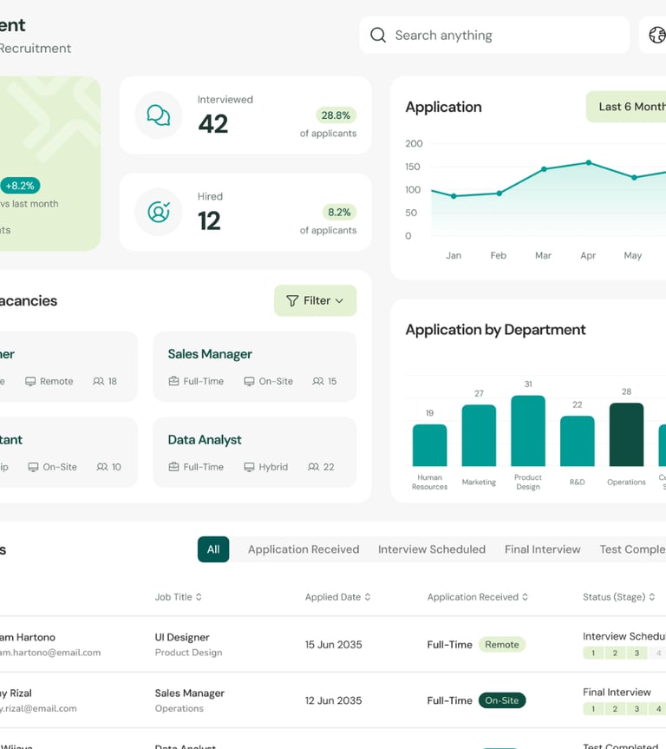Switch to Test Completed tab
Image resolution: width=666 pixels, height=749 pixels.
point(632,549)
